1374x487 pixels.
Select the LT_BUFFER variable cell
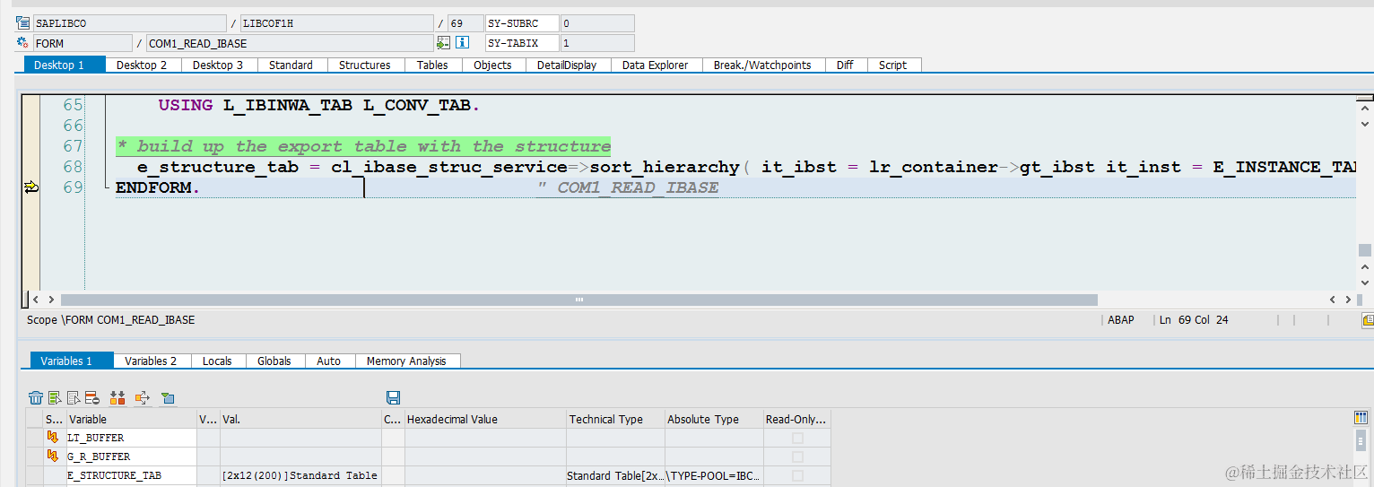131,438
